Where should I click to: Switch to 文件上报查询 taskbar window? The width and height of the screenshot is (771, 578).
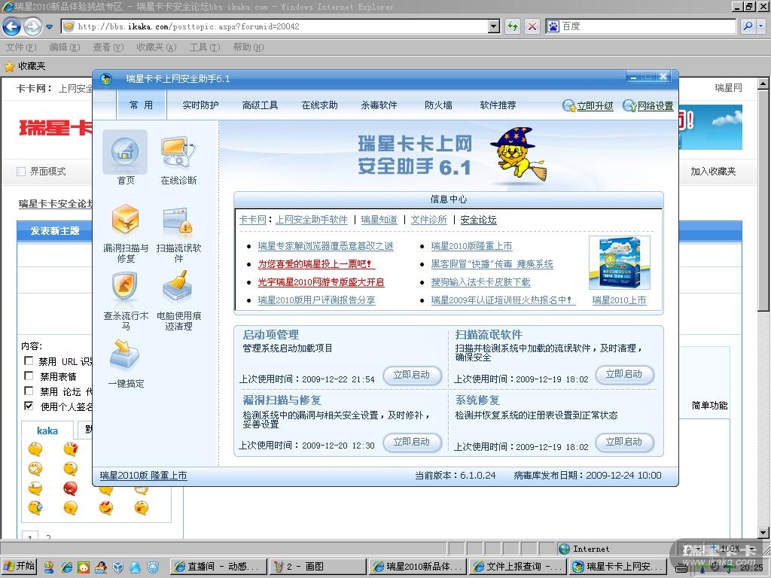click(518, 567)
